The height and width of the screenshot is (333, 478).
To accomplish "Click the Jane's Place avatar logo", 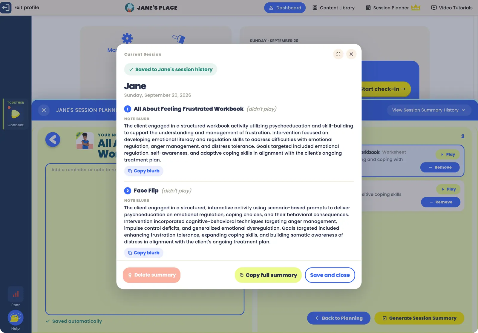I will tap(129, 7).
